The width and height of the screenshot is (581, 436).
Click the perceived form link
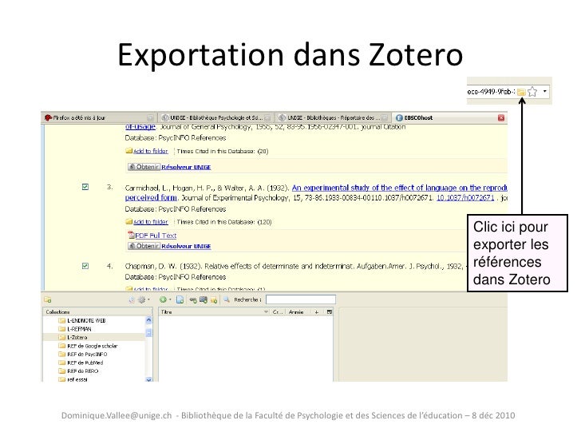(151, 197)
